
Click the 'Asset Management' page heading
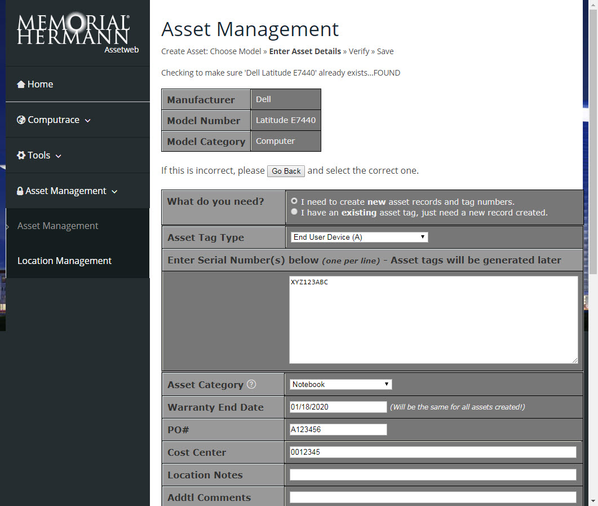click(x=250, y=29)
